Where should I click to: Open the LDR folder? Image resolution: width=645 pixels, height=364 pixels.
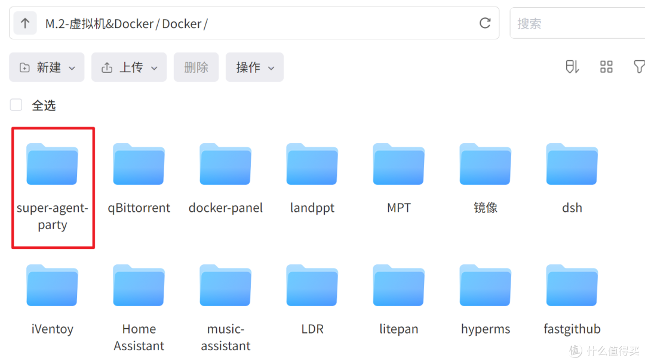(312, 285)
